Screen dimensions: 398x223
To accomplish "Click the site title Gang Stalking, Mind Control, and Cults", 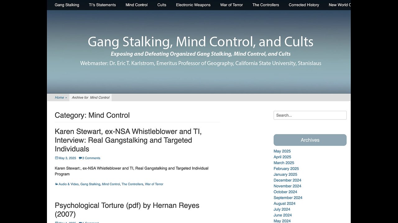I will (x=201, y=42).
